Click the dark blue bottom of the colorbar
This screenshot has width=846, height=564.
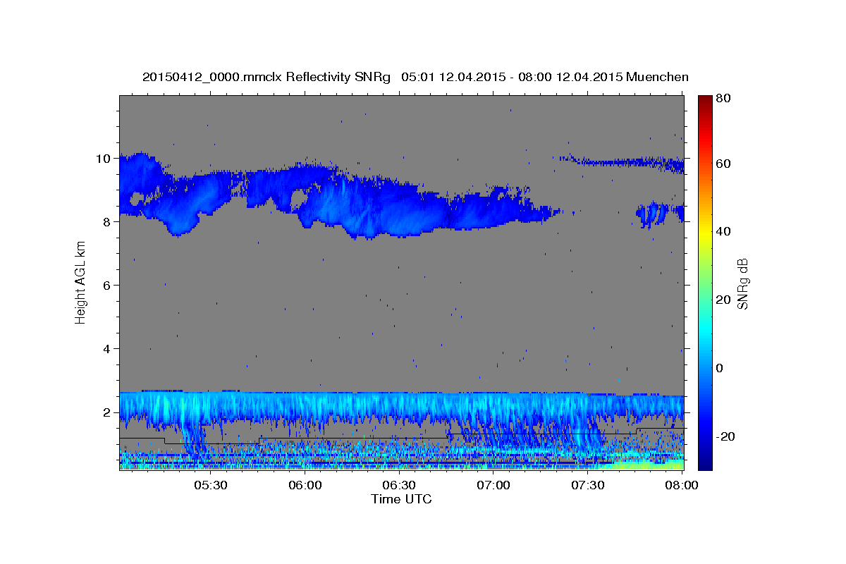pos(705,462)
